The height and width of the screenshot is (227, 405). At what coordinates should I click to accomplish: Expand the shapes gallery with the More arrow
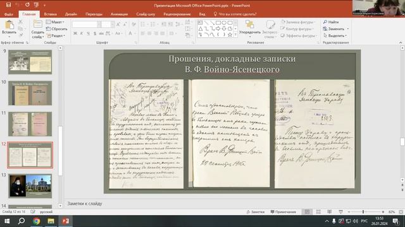click(x=235, y=35)
